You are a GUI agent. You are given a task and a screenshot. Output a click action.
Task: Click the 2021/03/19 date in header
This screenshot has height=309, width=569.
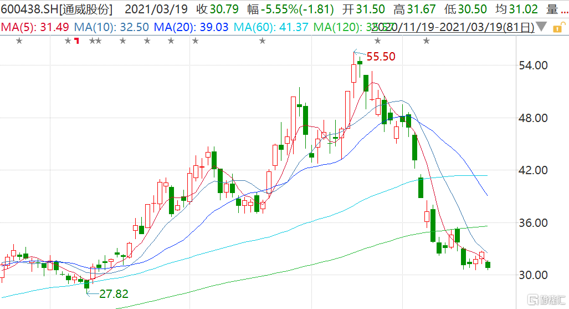tap(156, 9)
